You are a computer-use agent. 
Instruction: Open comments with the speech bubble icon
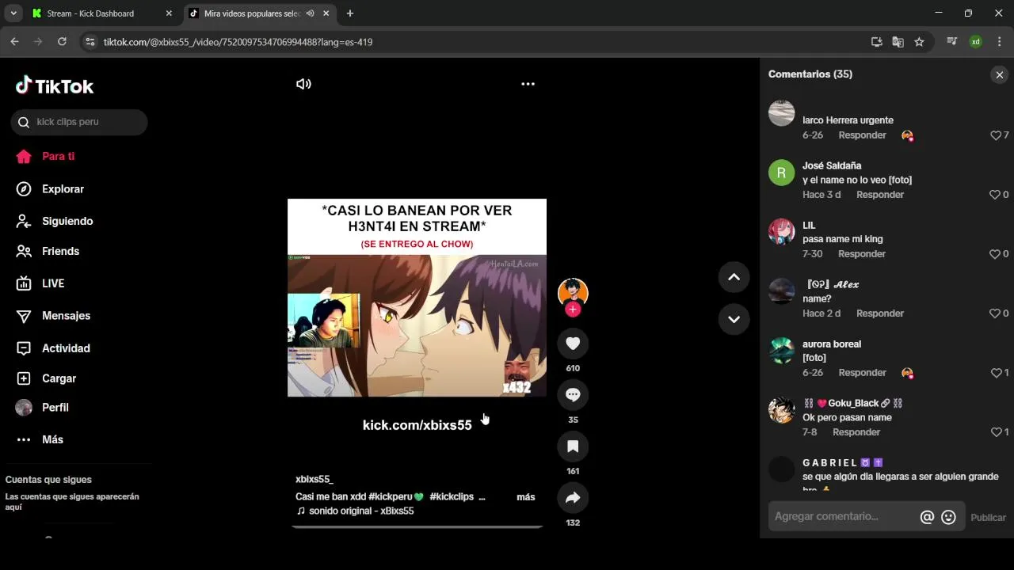tap(573, 395)
